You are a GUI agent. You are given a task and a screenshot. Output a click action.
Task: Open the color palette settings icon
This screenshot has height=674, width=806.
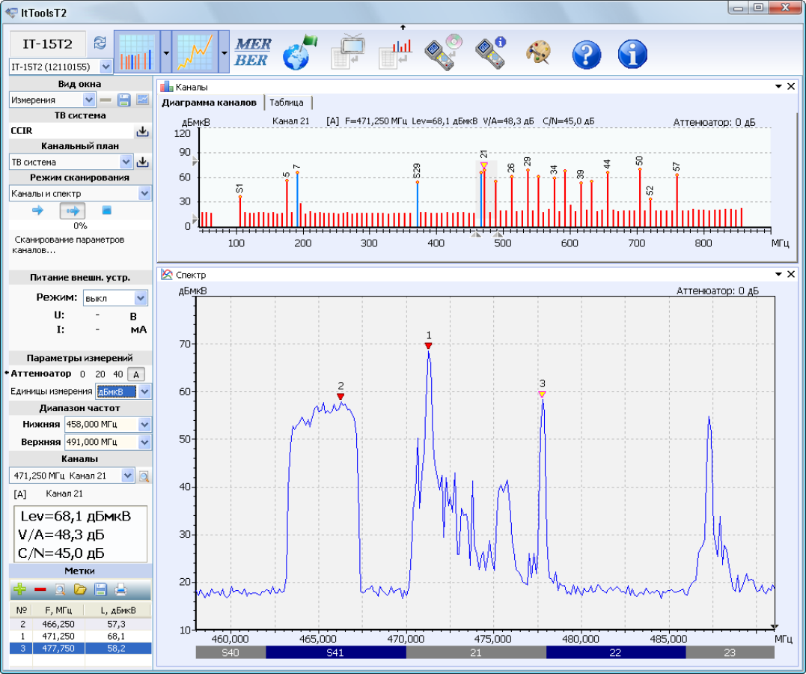pyautogui.click(x=538, y=53)
